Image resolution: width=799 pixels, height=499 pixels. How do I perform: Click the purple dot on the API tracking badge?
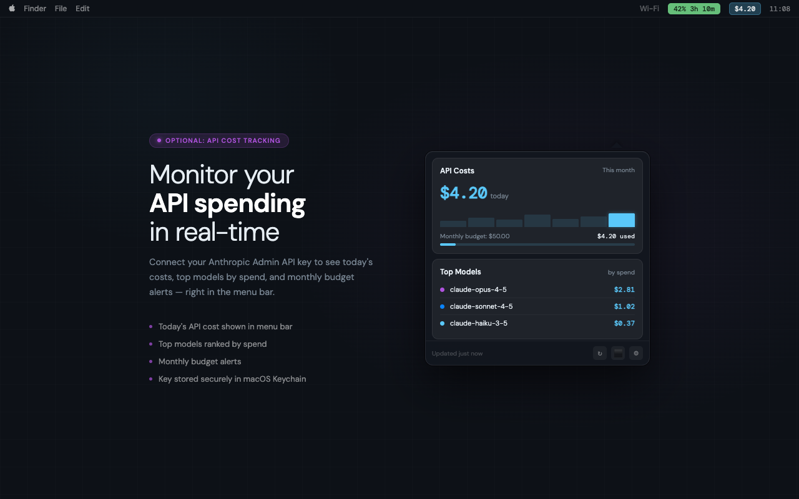coord(158,140)
